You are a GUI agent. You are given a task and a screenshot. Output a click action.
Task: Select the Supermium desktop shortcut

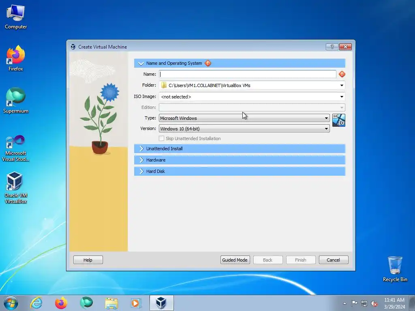[16, 100]
